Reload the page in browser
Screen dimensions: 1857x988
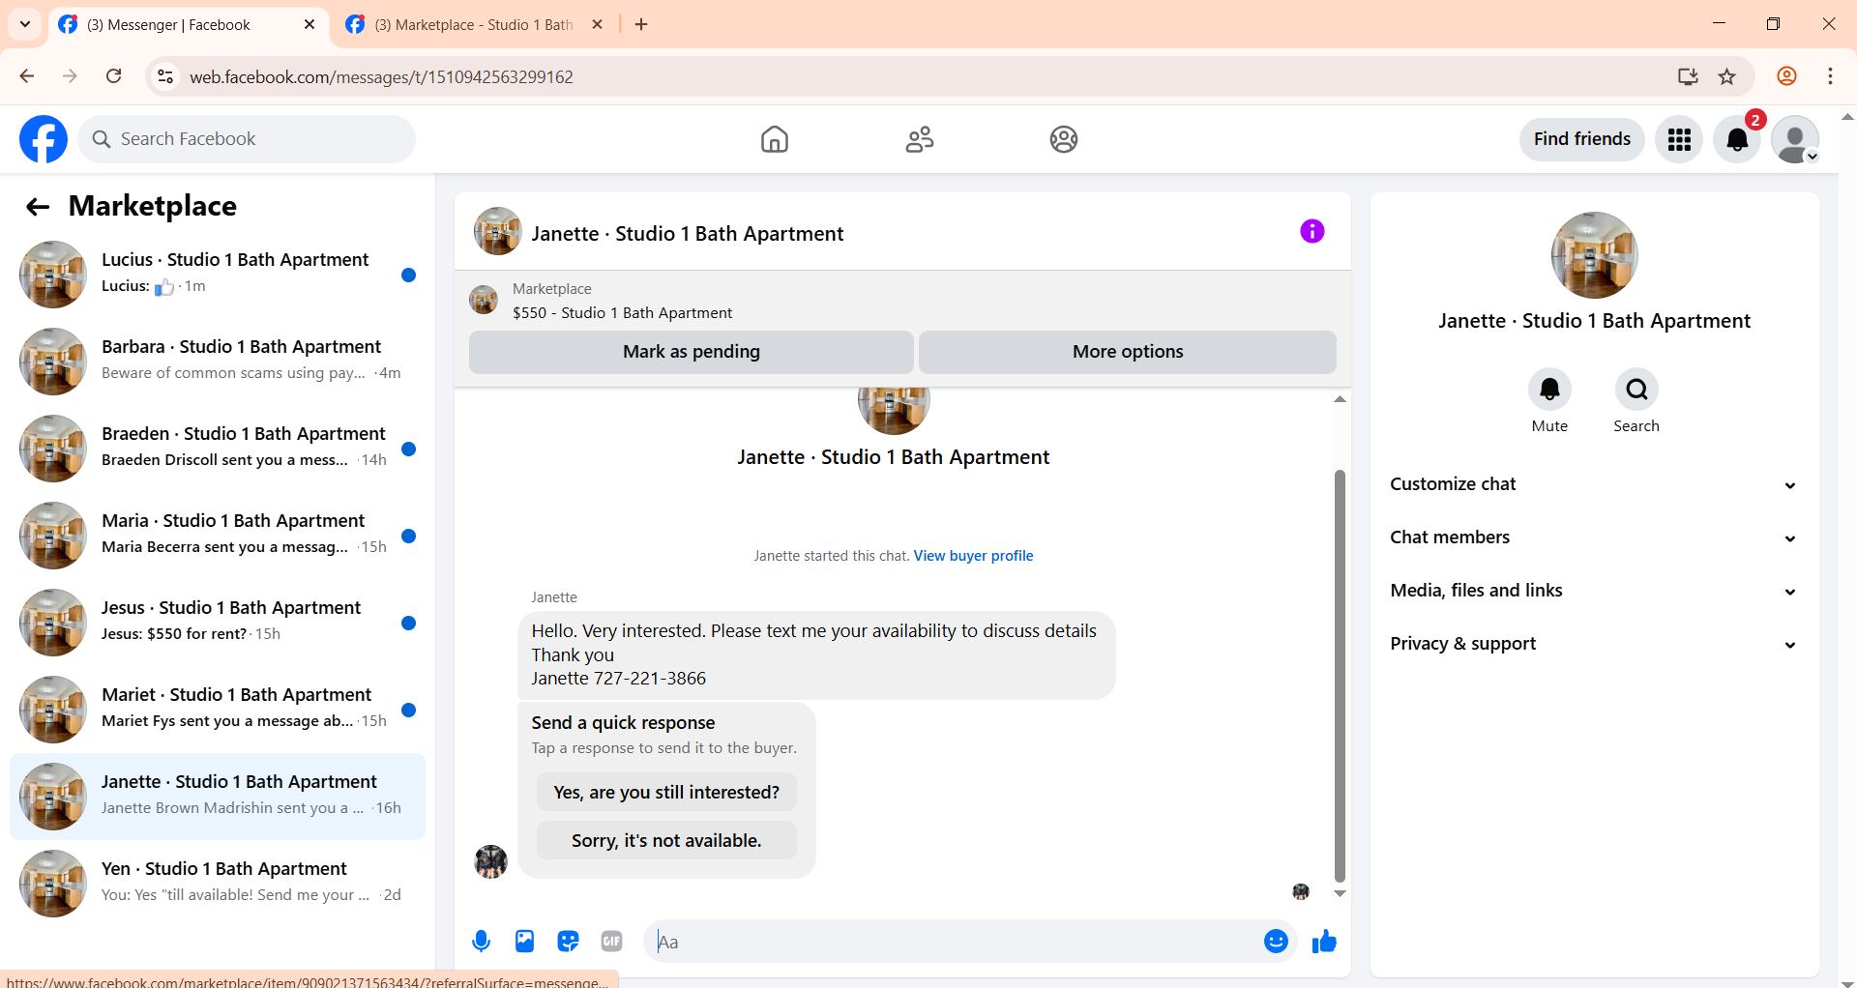point(113,76)
